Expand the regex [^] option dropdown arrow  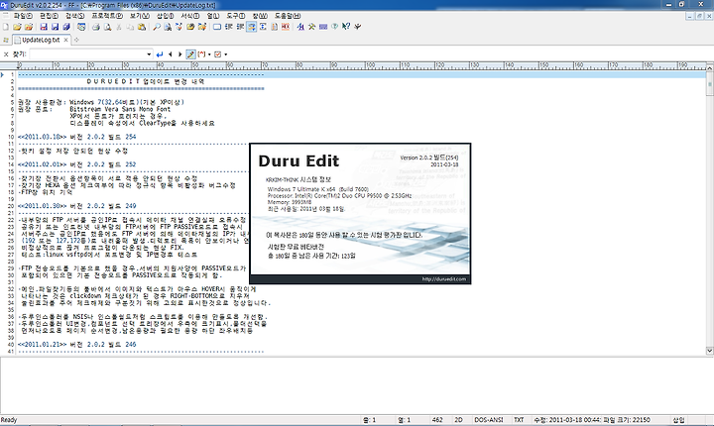pos(209,54)
